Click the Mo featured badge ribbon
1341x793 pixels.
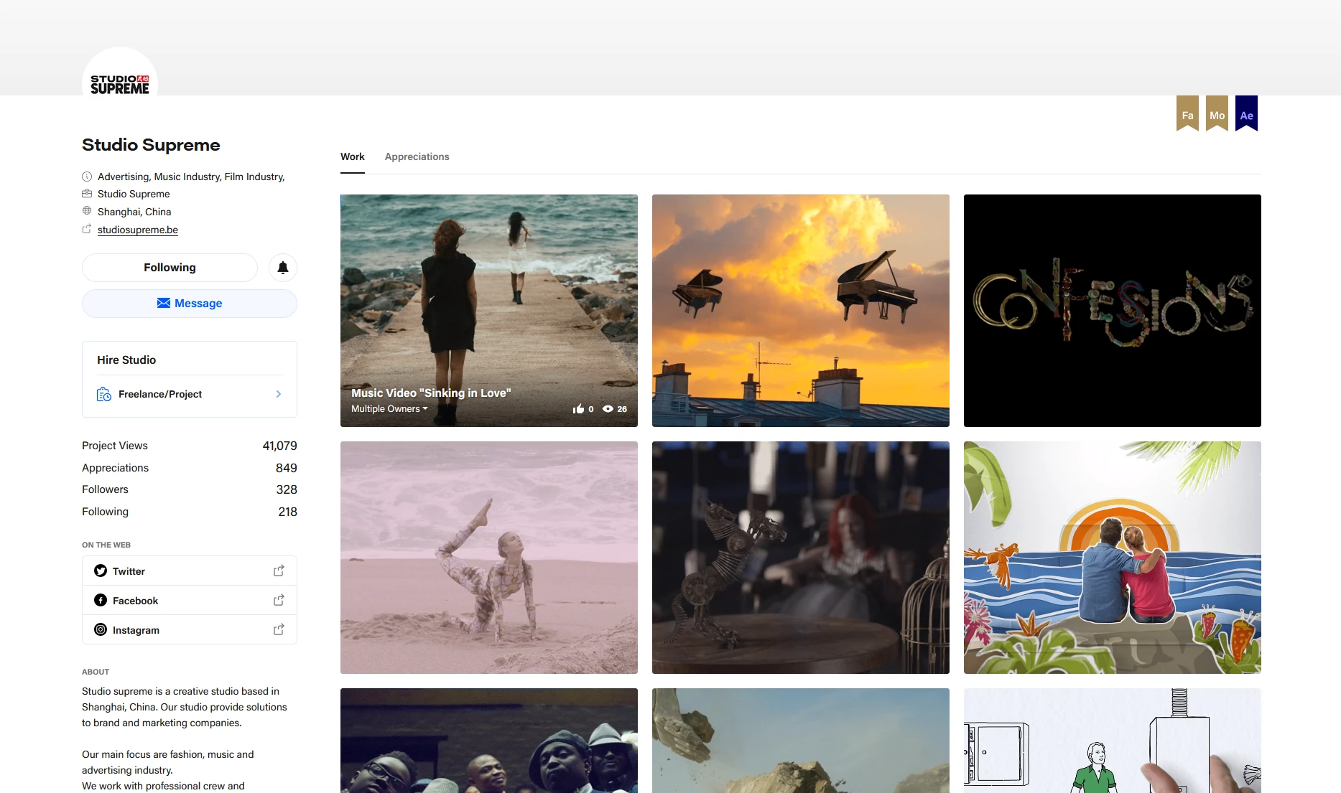pyautogui.click(x=1217, y=113)
